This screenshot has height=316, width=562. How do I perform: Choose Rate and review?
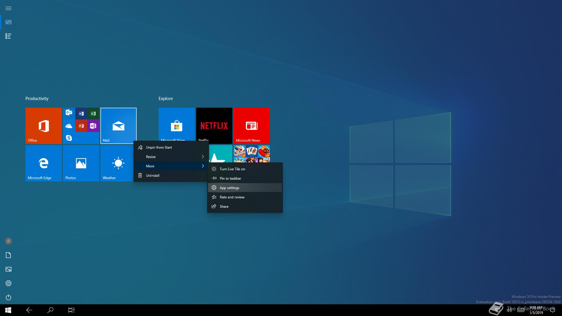click(x=245, y=197)
